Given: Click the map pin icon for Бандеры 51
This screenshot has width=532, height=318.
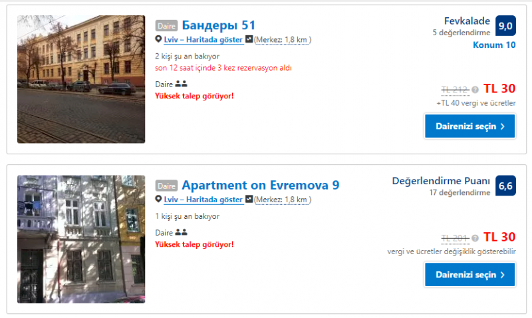Looking at the screenshot, I should (158, 39).
